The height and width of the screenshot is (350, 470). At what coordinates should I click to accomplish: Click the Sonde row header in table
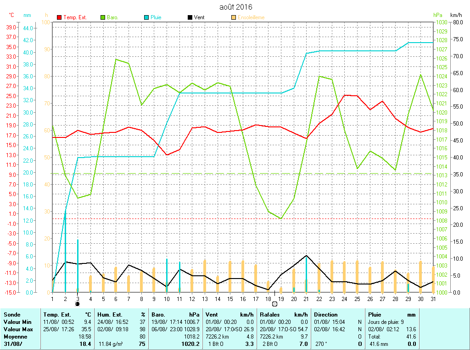[x=11, y=315]
